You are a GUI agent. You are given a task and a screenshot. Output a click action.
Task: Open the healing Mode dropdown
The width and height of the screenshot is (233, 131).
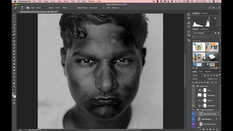(x=42, y=8)
